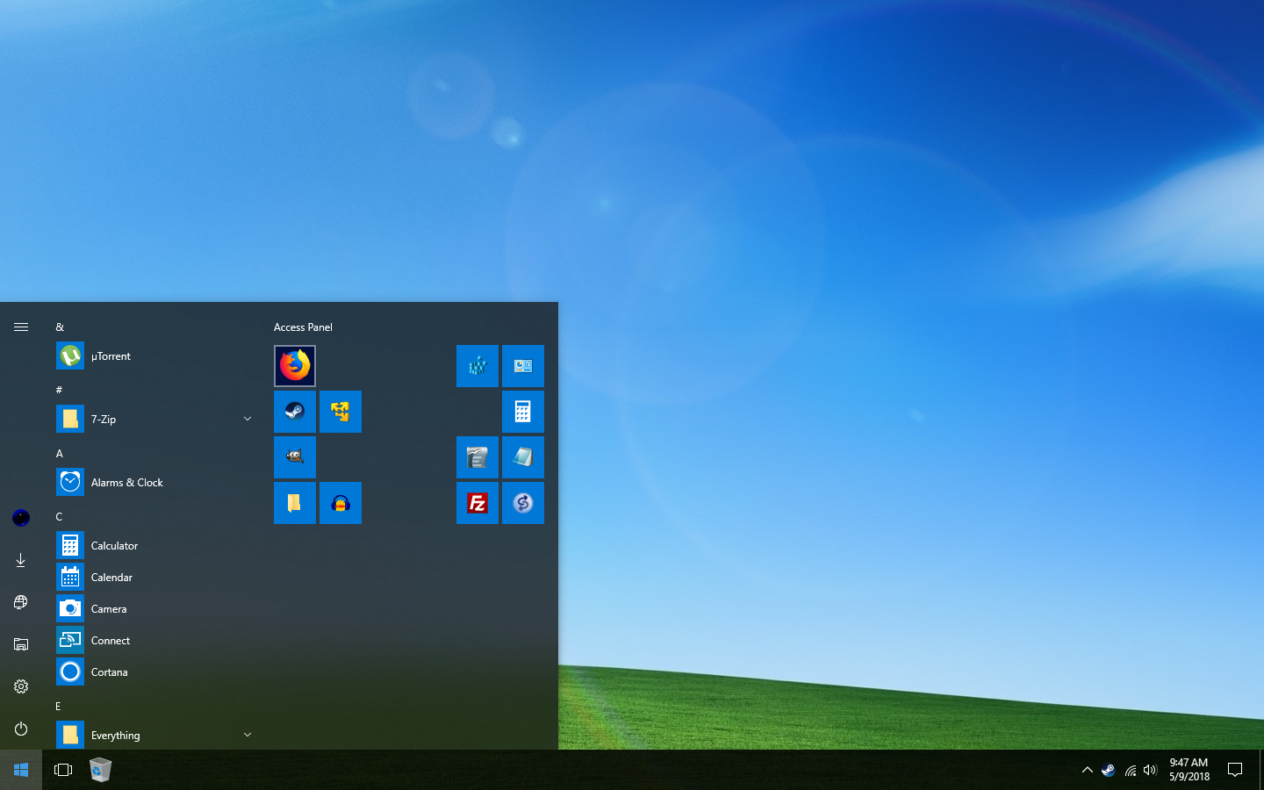
Task: Open Settings gear in Start sidebar
Action: click(x=21, y=686)
